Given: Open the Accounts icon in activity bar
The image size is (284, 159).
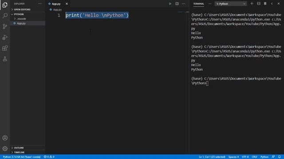Looking at the screenshot, I should pos(5,138).
